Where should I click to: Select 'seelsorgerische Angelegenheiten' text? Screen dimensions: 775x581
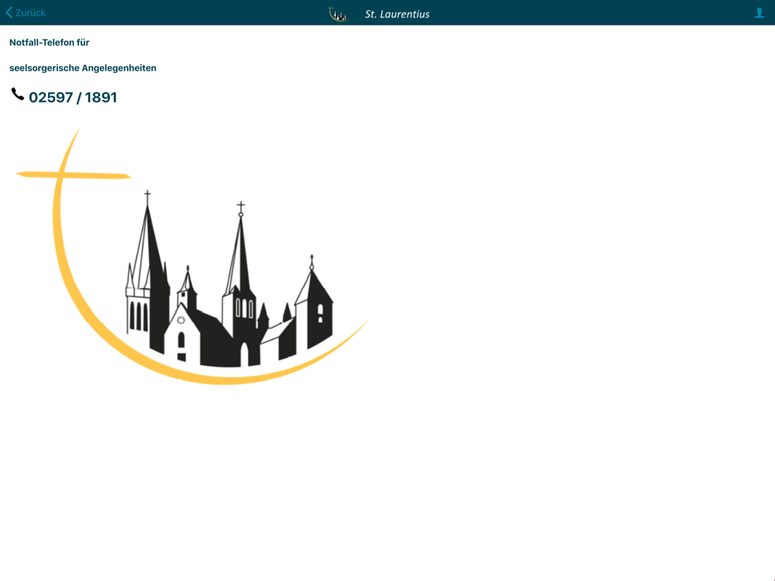coord(83,68)
